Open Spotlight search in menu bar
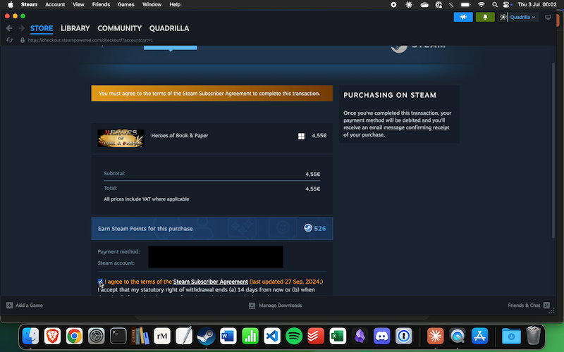The image size is (564, 352). (495, 5)
